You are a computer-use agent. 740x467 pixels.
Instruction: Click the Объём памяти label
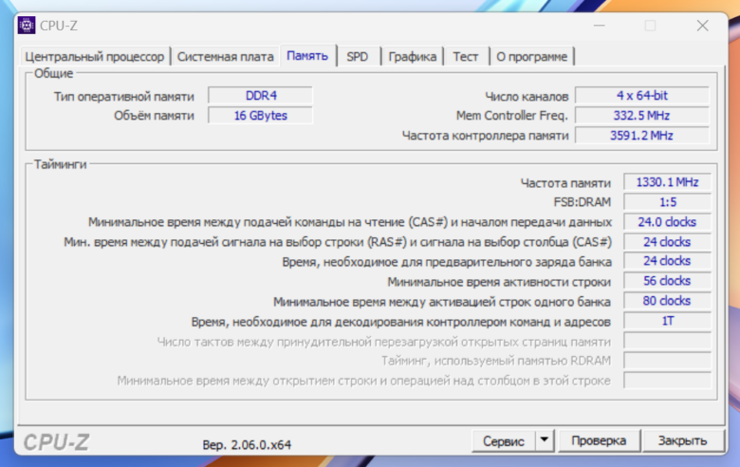[154, 116]
